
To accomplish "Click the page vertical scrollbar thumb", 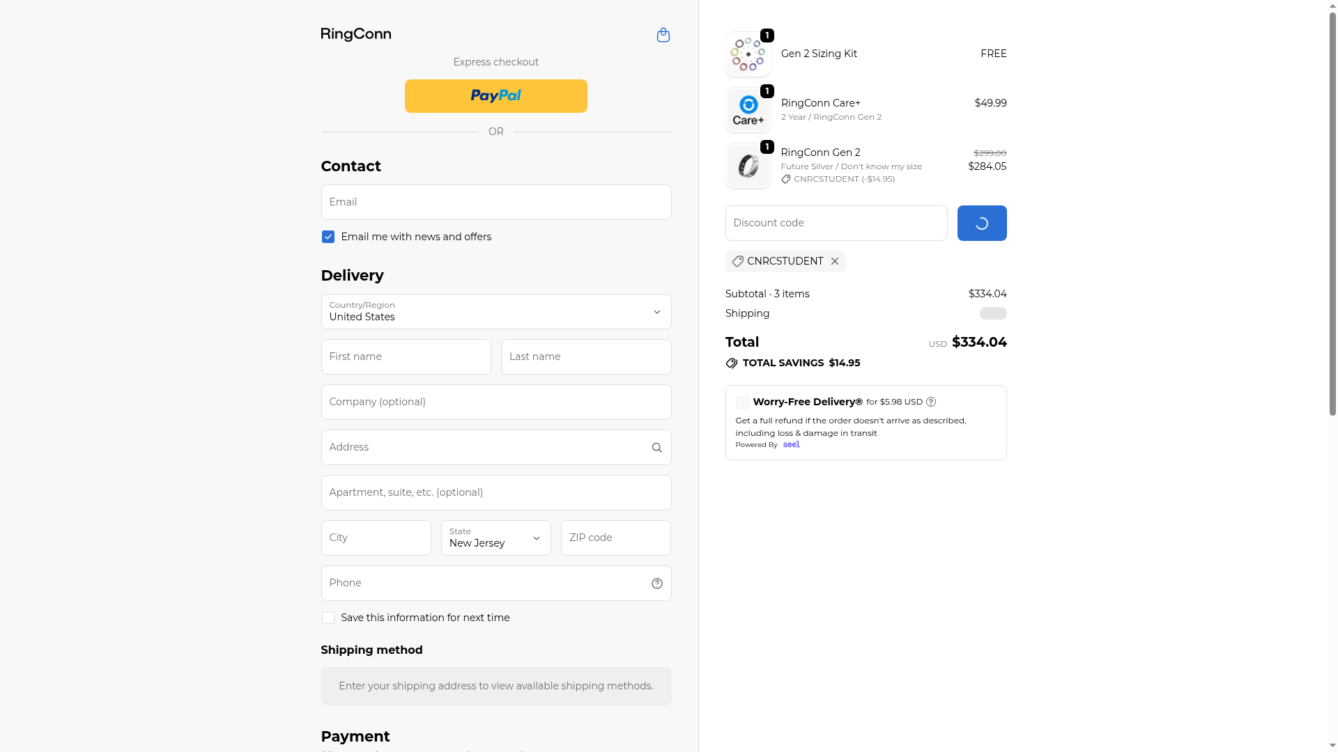I will [x=1332, y=209].
